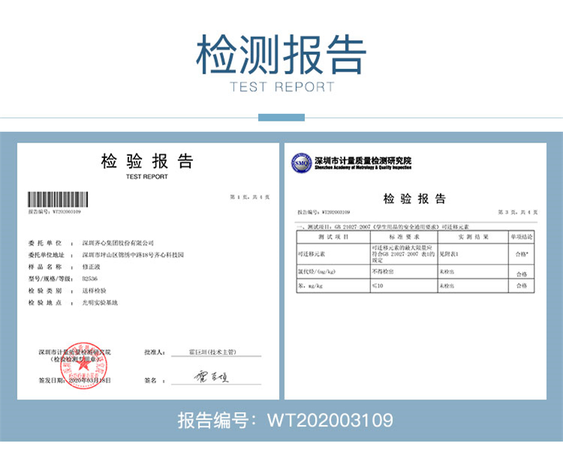Click the 单项结论 table column header

(x=521, y=237)
